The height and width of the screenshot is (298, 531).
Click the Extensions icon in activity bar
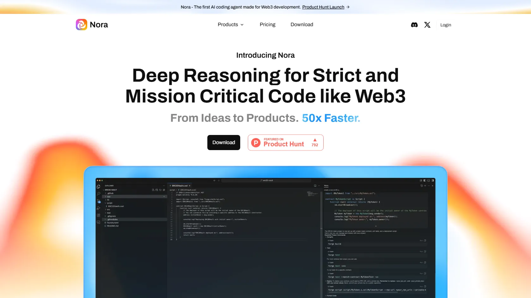click(99, 215)
